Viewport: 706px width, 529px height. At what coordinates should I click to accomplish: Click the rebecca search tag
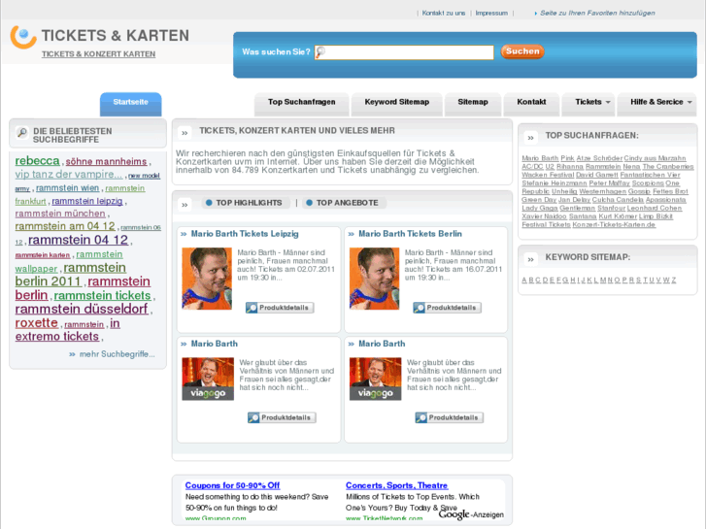point(37,161)
